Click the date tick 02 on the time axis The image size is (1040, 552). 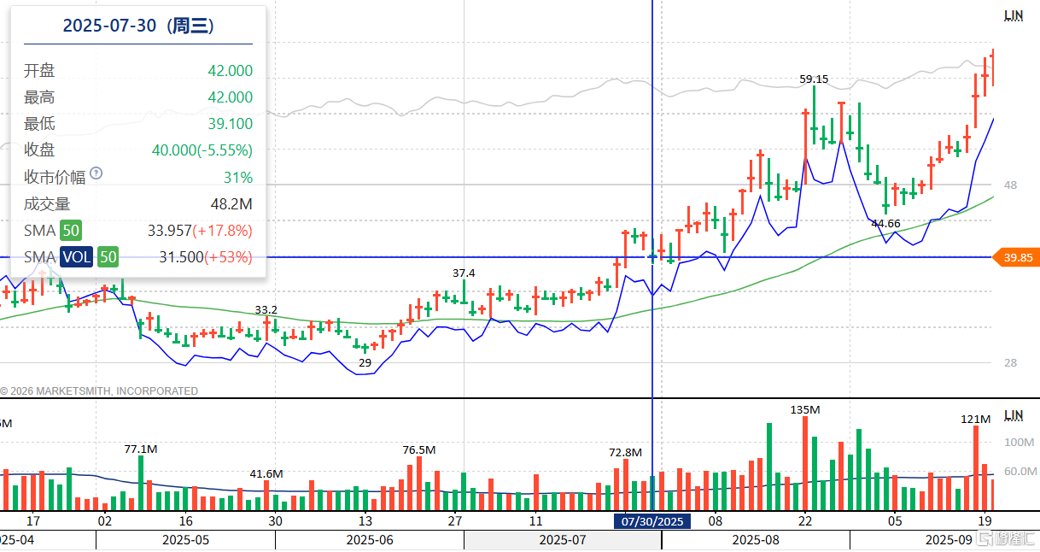point(105,521)
